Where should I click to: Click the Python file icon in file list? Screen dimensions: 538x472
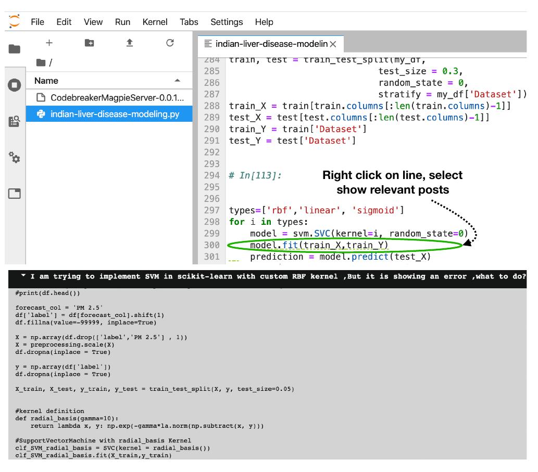(41, 114)
